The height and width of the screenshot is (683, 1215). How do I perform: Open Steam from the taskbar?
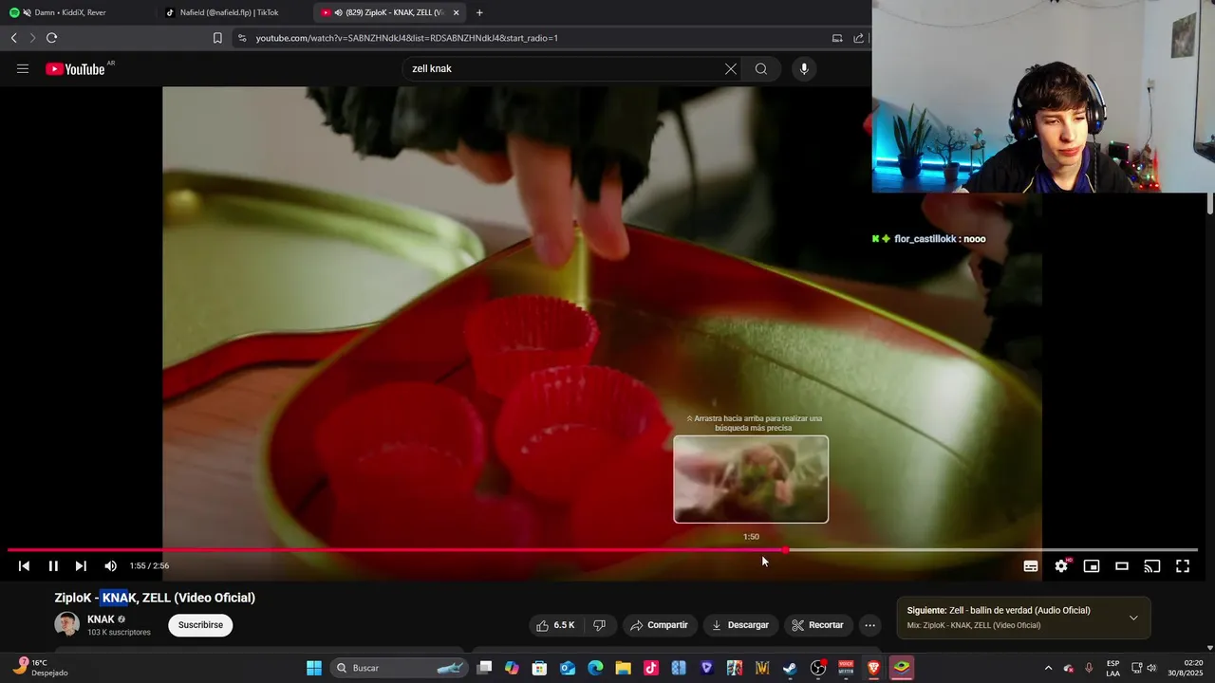pyautogui.click(x=790, y=668)
